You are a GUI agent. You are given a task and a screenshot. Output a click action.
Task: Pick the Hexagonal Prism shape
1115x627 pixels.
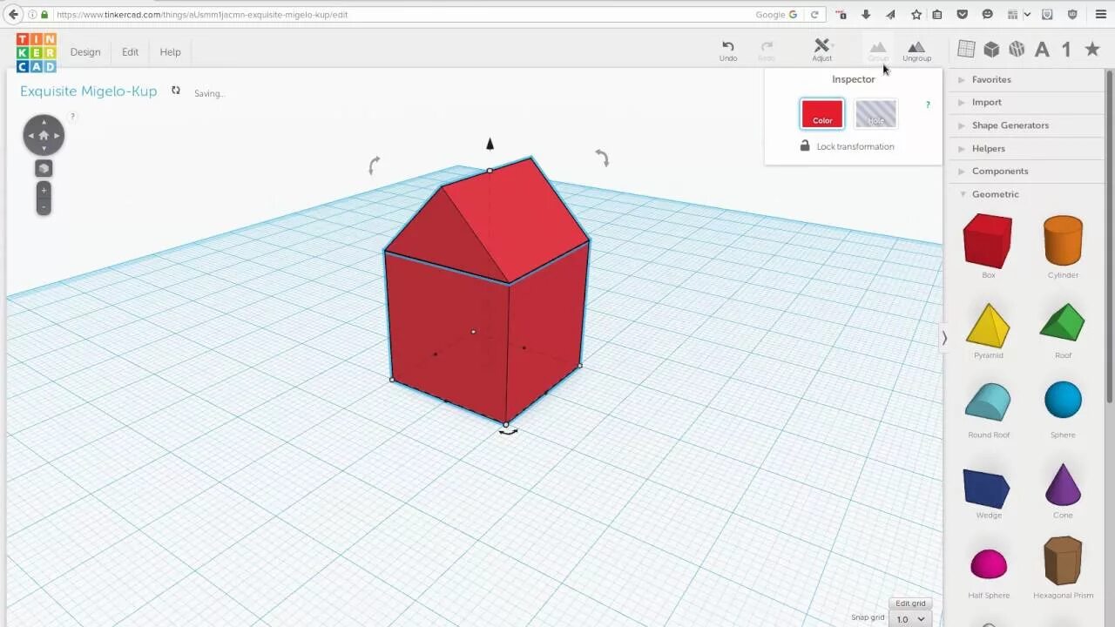tap(1063, 561)
